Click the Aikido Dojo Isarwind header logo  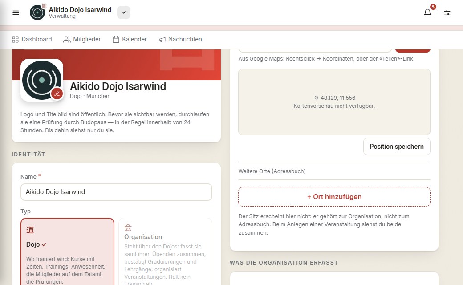tap(37, 12)
